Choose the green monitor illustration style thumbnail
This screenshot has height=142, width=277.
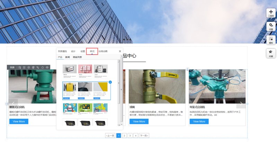pyautogui.click(x=85, y=108)
